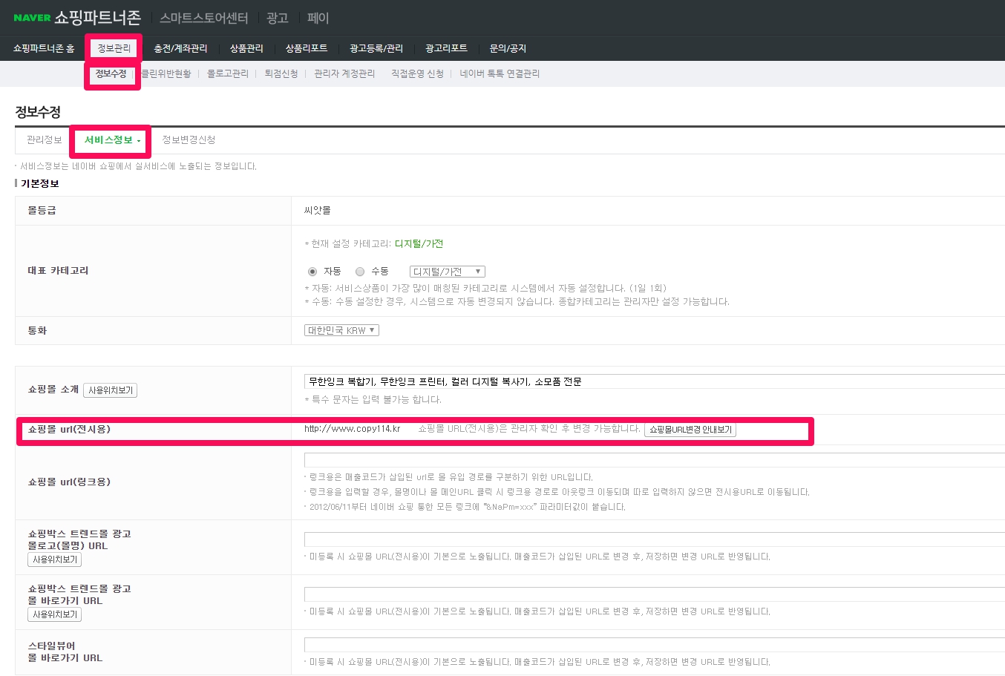Viewport: 1005px width, 676px height.
Task: Click 사용위치보기 next to 쇼핑몰 소개
Action: (x=110, y=390)
